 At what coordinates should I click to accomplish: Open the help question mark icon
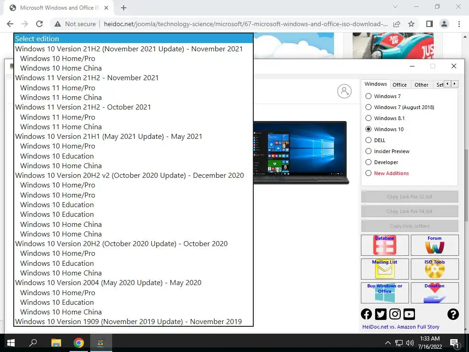453,314
